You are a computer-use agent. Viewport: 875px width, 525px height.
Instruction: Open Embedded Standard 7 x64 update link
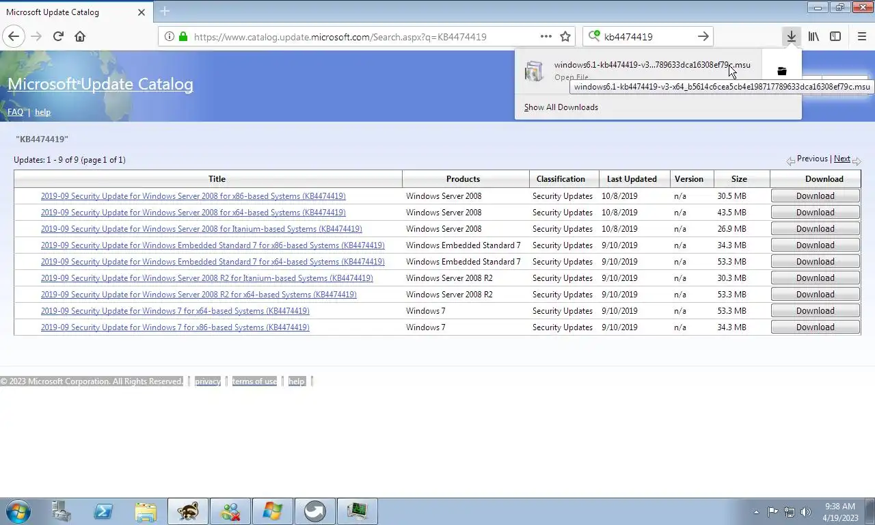[x=213, y=262]
